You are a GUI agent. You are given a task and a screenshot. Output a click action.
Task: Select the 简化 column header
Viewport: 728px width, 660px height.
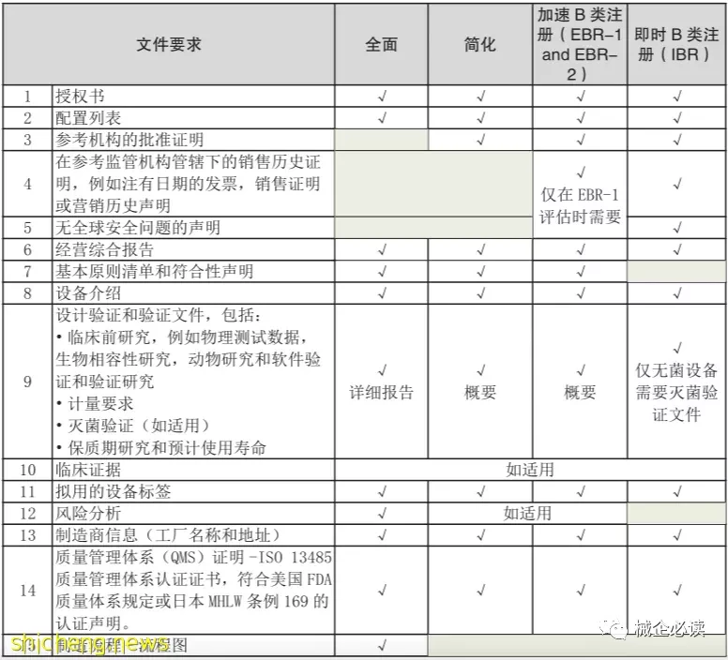[480, 45]
